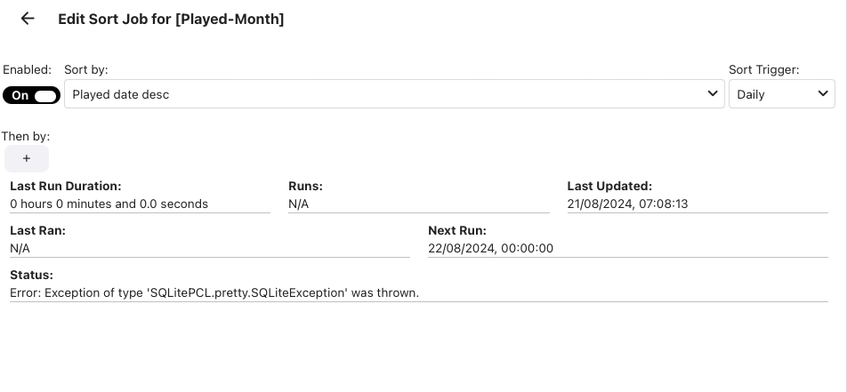The image size is (847, 392).
Task: Click the 'Sort by:' label
Action: click(x=86, y=69)
